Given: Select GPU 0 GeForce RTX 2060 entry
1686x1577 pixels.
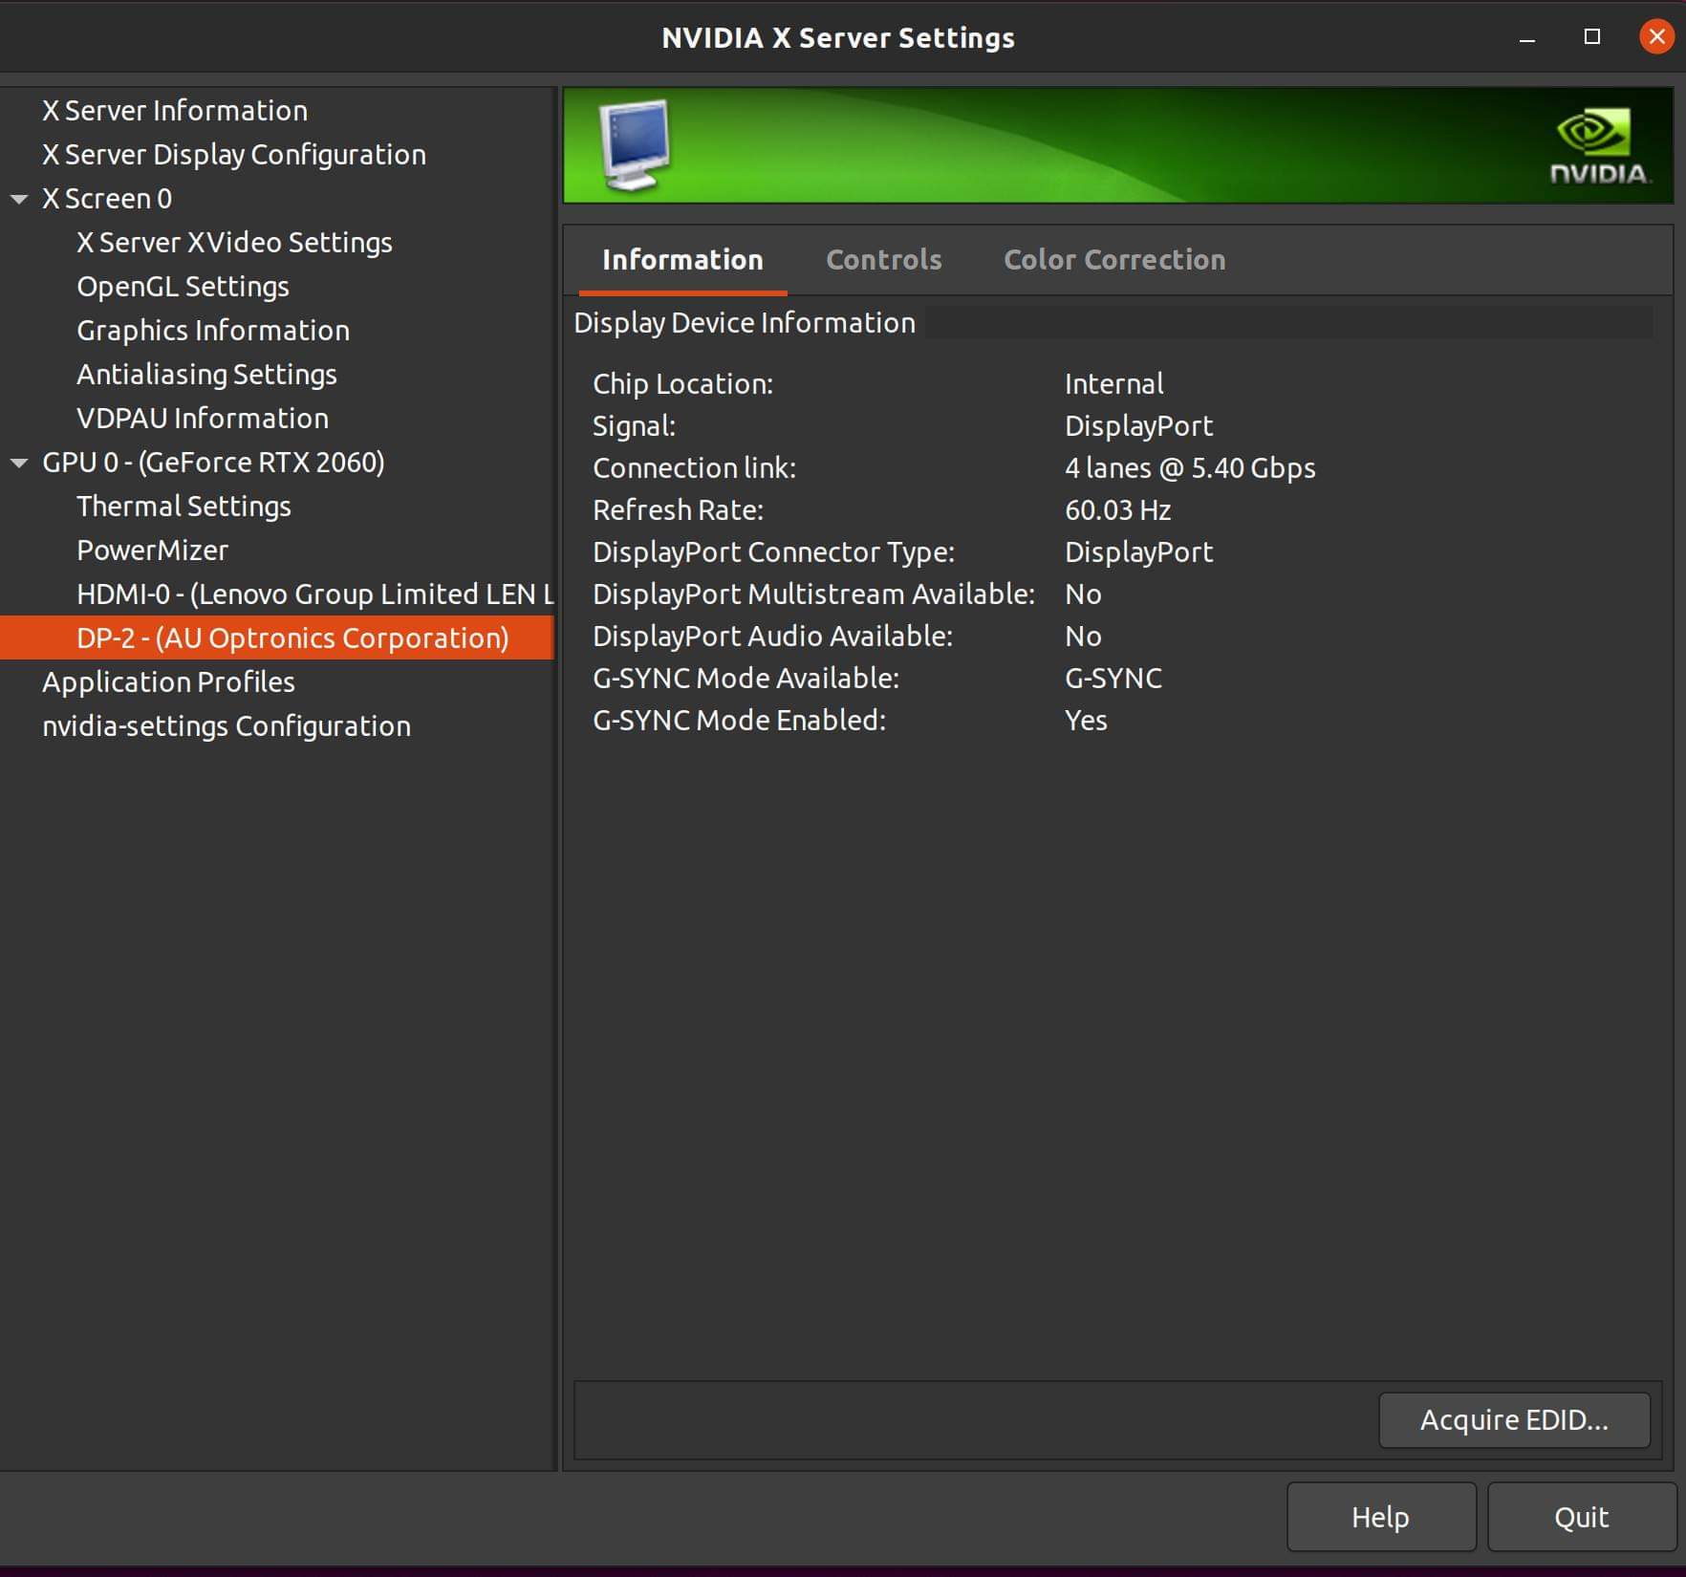Looking at the screenshot, I should pyautogui.click(x=213, y=463).
